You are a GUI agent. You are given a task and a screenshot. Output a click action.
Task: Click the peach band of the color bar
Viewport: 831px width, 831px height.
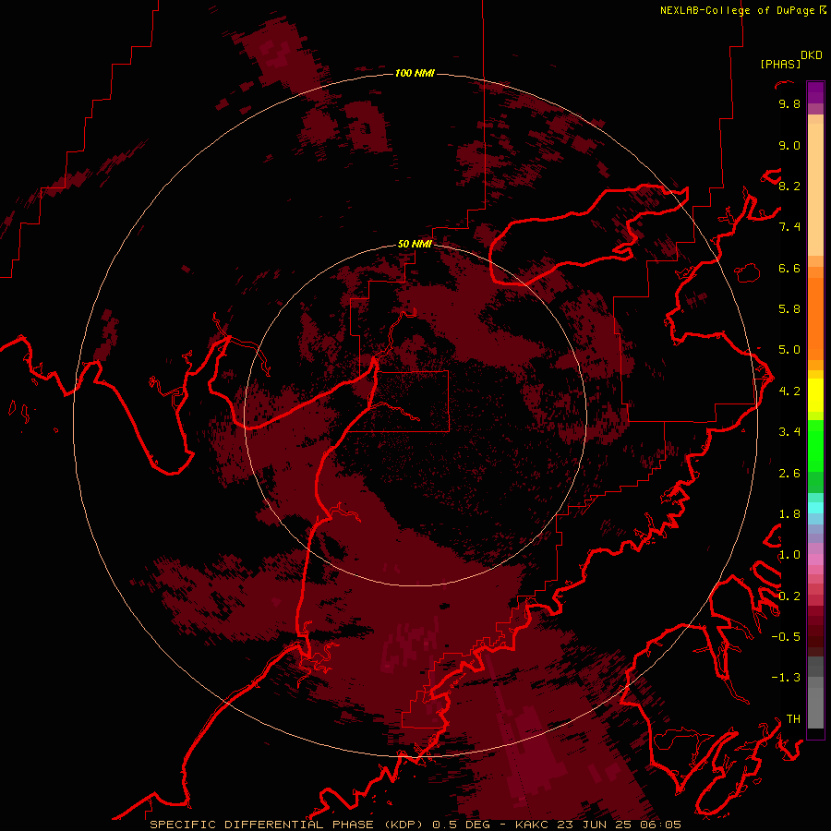(815, 186)
